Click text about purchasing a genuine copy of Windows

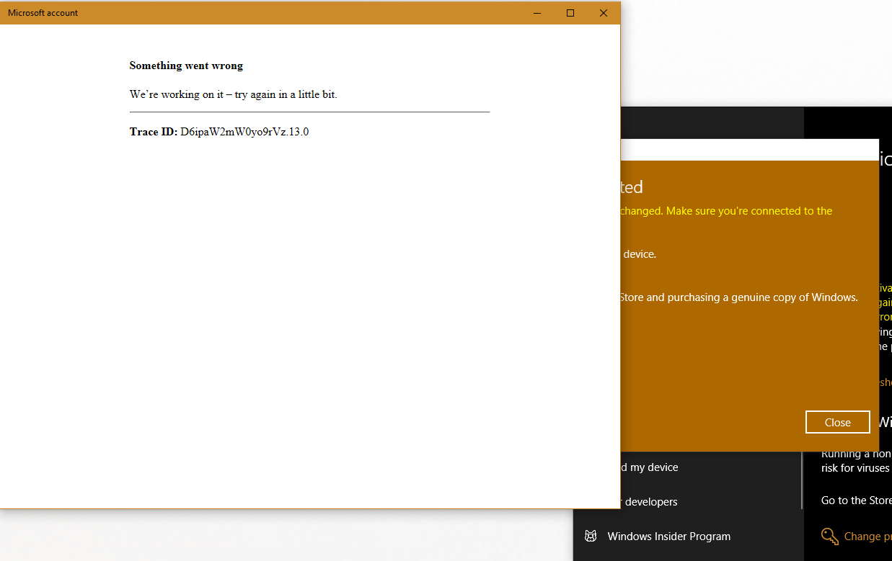[739, 297]
